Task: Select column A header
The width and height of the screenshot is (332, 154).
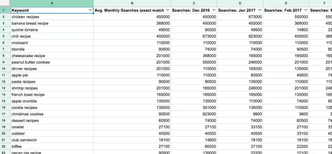Action: 52,3
